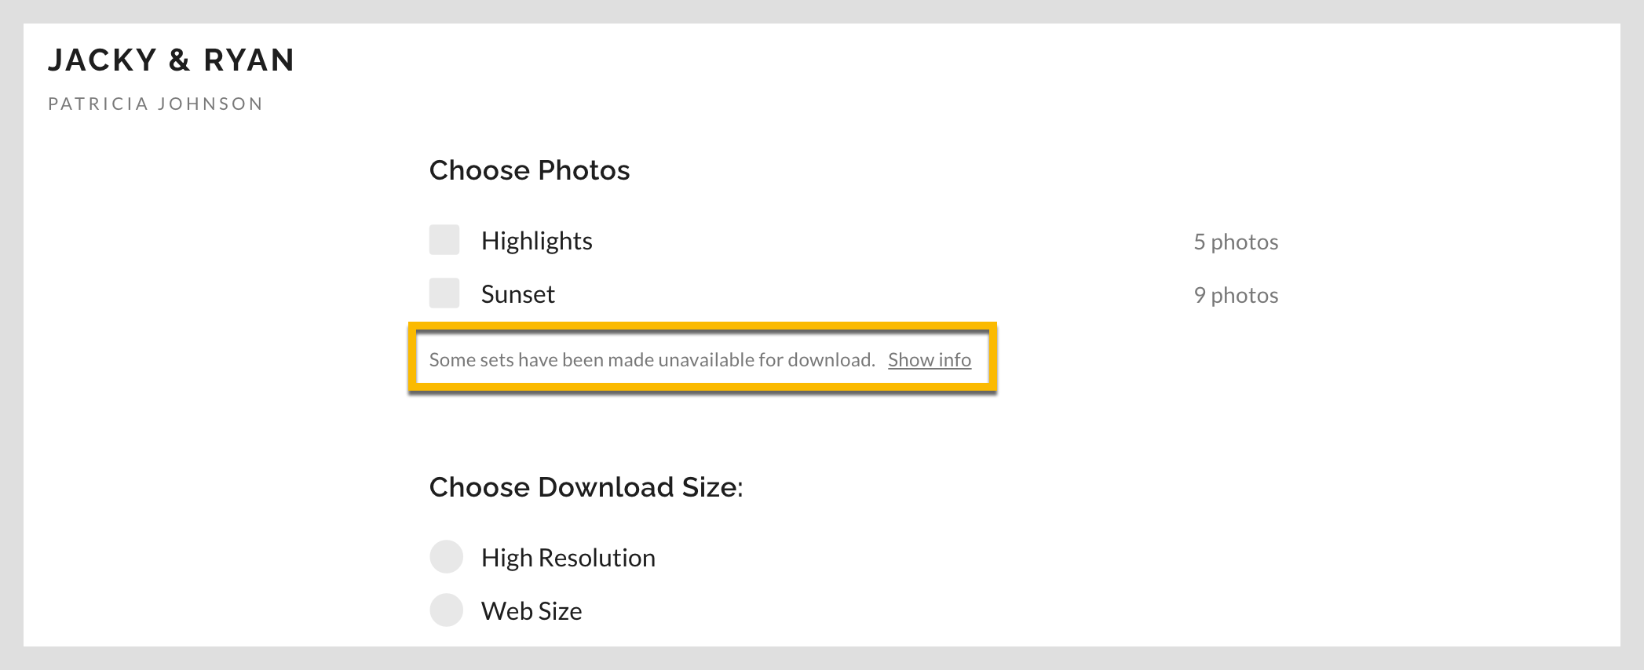Check the Sunset checkbox
Image resolution: width=1644 pixels, height=670 pixels.
tap(444, 293)
